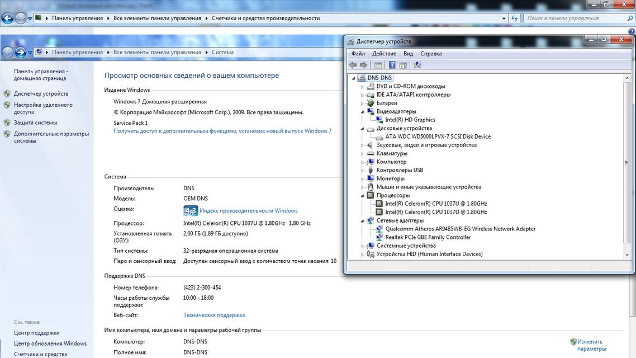This screenshot has width=636, height=358.
Task: Open the Справка menu
Action: click(431, 54)
